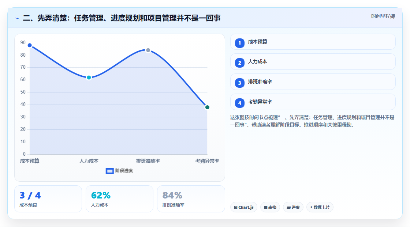The height and width of the screenshot is (227, 410).
Task: Click number badge 3 beside 排班准确率
Action: click(239, 83)
